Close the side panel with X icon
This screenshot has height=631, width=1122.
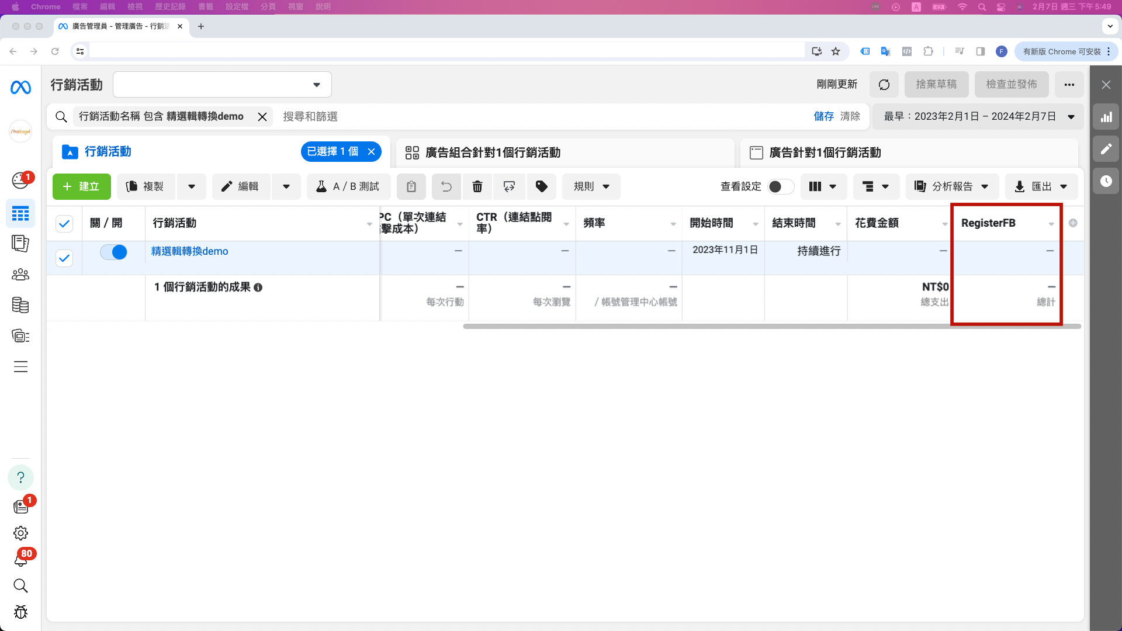(x=1106, y=85)
